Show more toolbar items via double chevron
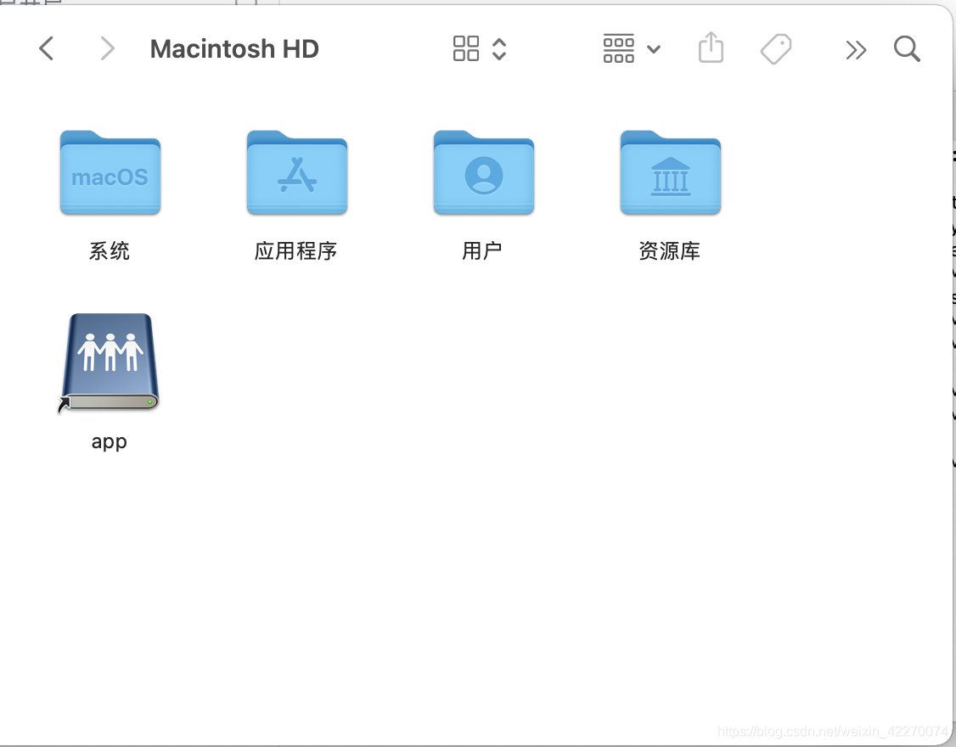 pos(856,50)
